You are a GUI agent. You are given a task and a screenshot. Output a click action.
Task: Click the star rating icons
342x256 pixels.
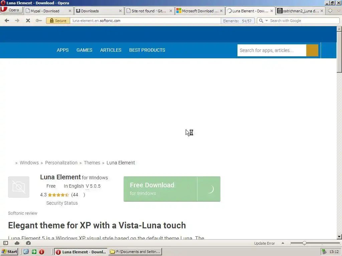pyautogui.click(x=58, y=195)
